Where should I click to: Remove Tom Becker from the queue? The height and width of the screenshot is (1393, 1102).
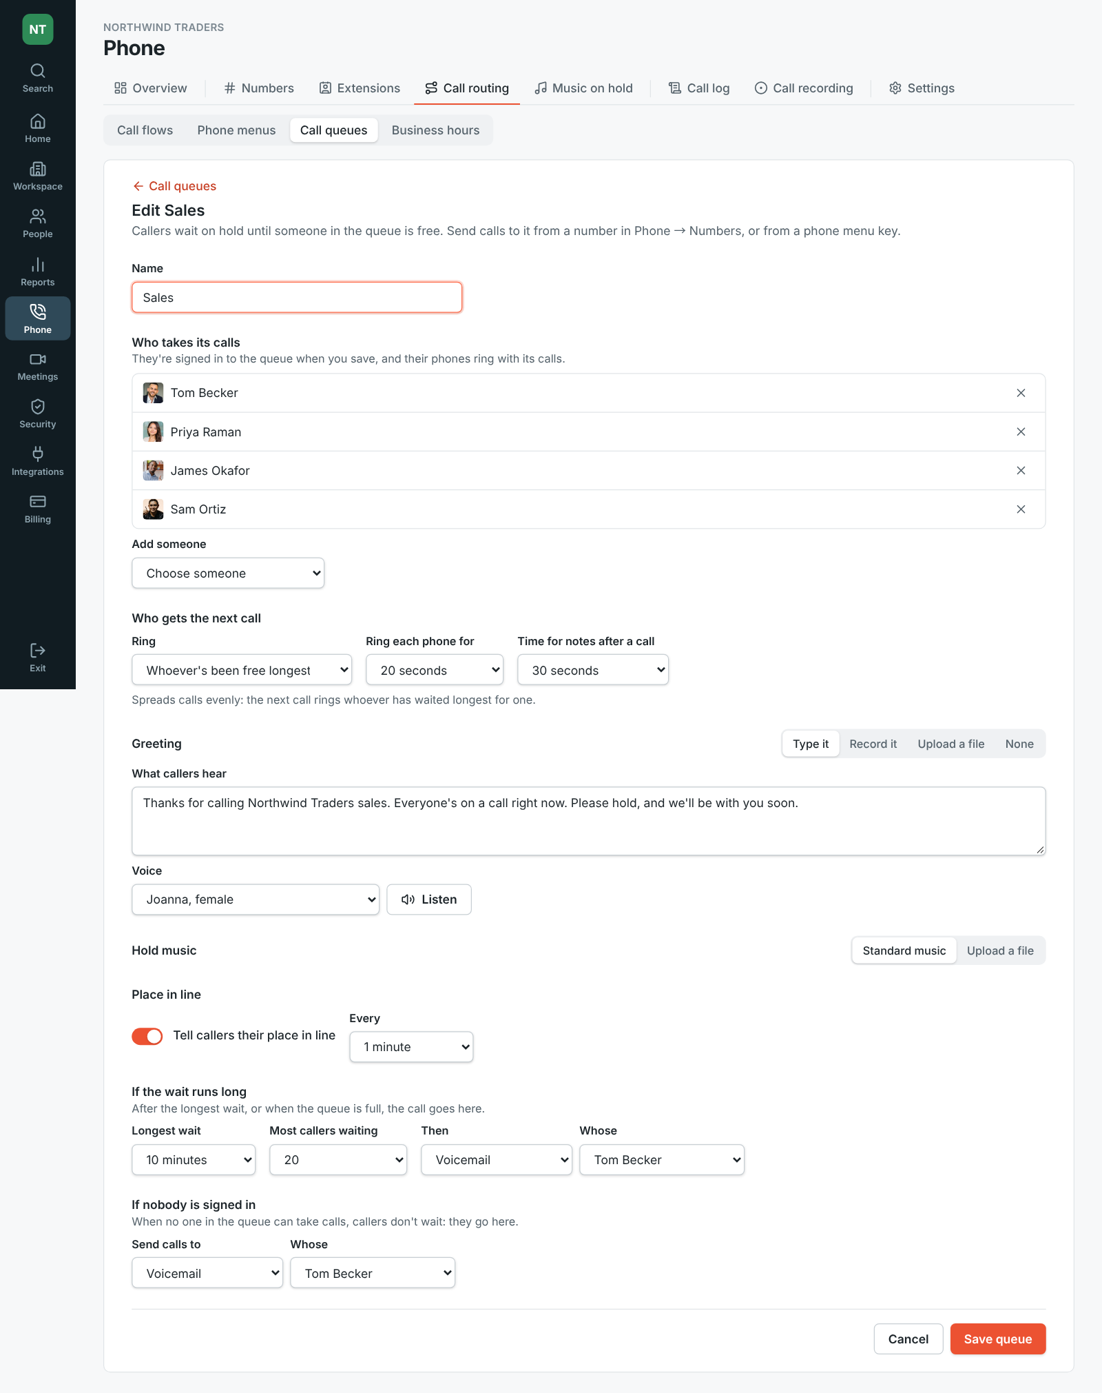(1021, 393)
